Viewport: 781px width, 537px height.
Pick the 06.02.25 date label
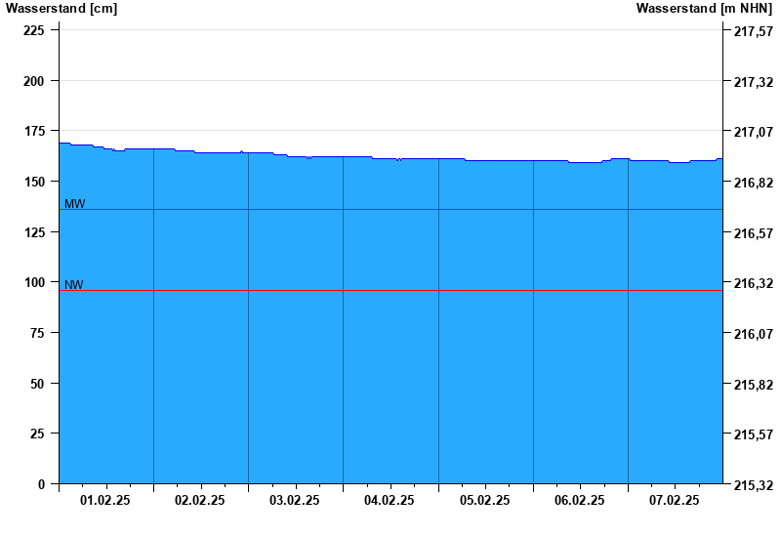click(579, 500)
